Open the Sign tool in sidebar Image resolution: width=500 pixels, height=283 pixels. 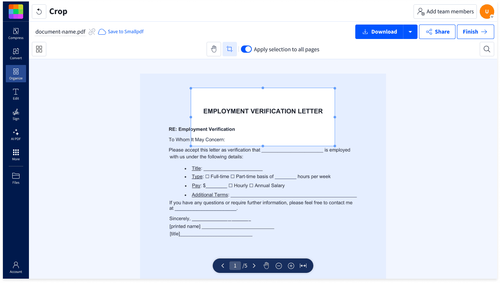click(16, 114)
